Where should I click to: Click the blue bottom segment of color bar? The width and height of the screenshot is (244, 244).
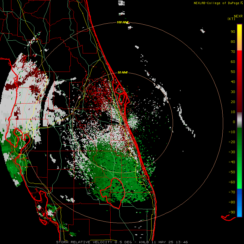239,203
